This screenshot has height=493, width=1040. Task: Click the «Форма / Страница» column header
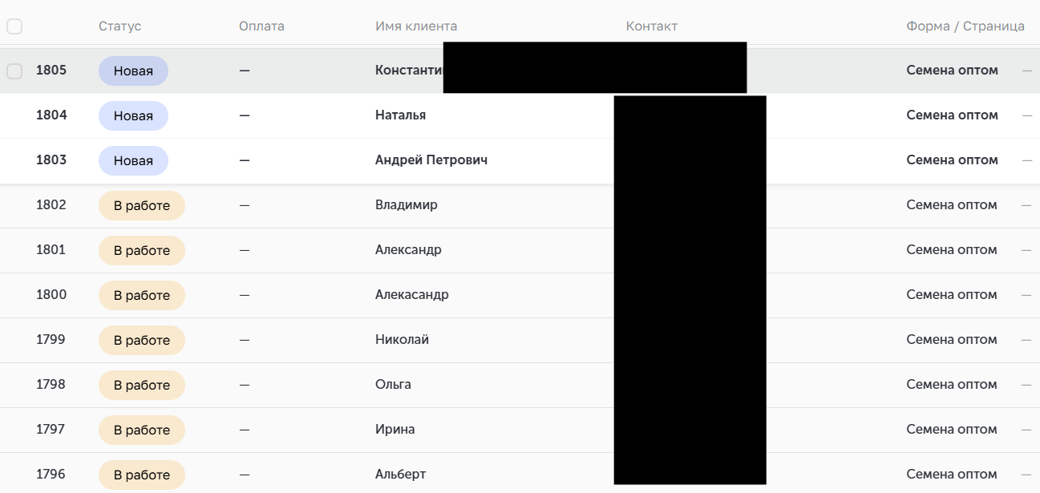(x=965, y=26)
